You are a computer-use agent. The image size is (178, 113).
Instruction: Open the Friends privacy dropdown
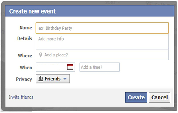[x=53, y=79]
